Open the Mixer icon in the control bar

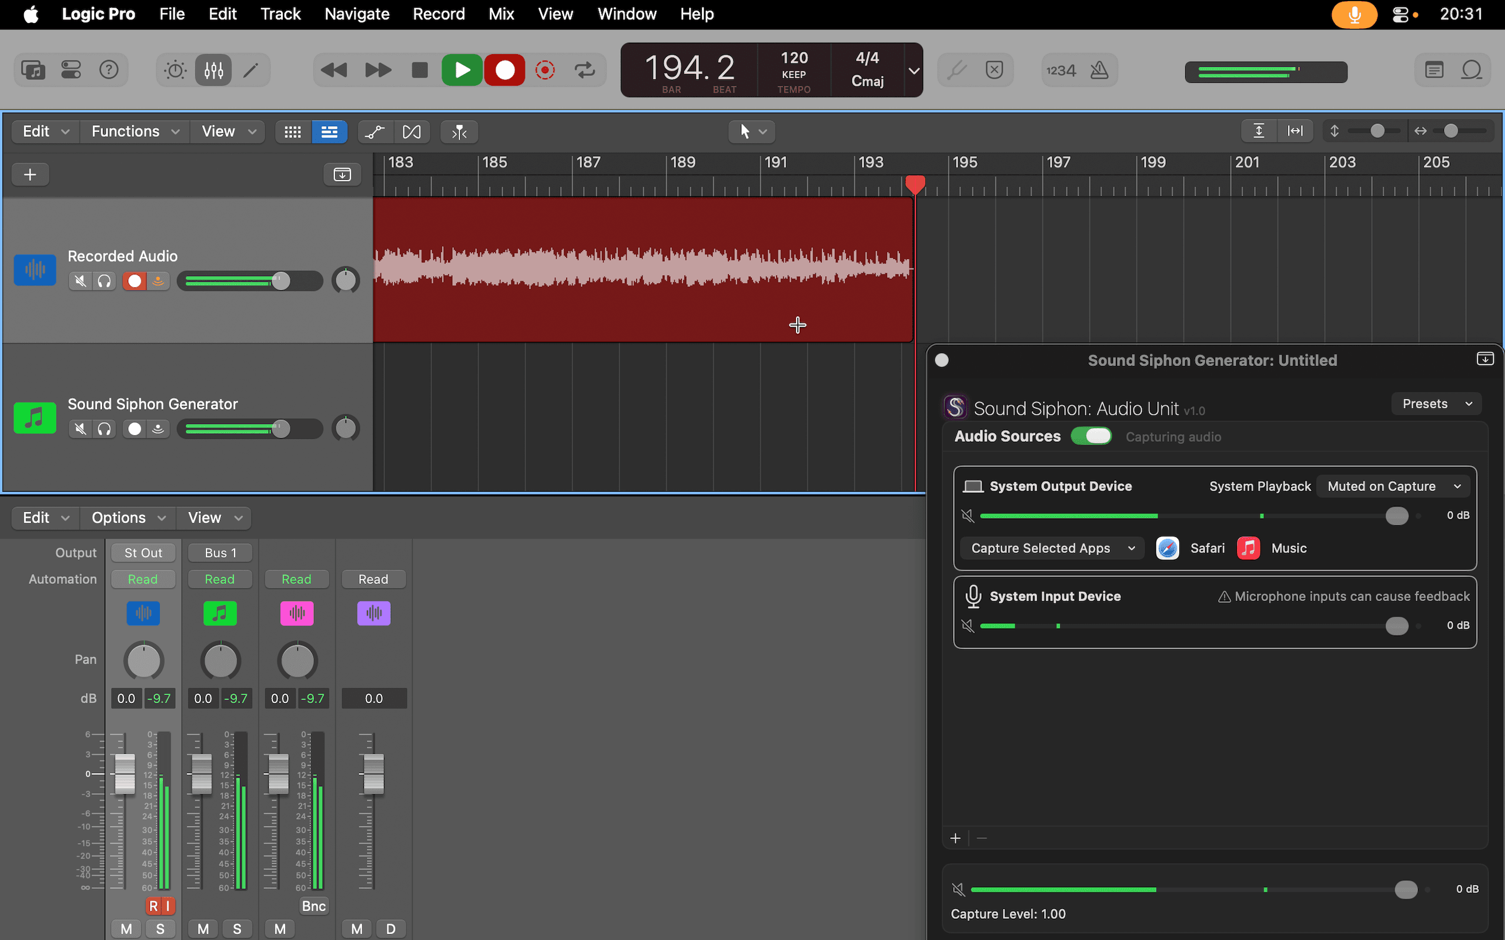point(213,70)
